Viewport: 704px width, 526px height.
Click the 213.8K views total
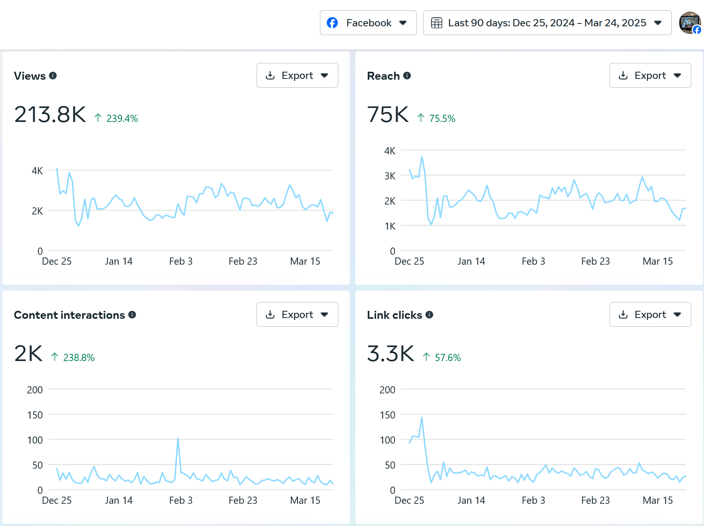(50, 115)
